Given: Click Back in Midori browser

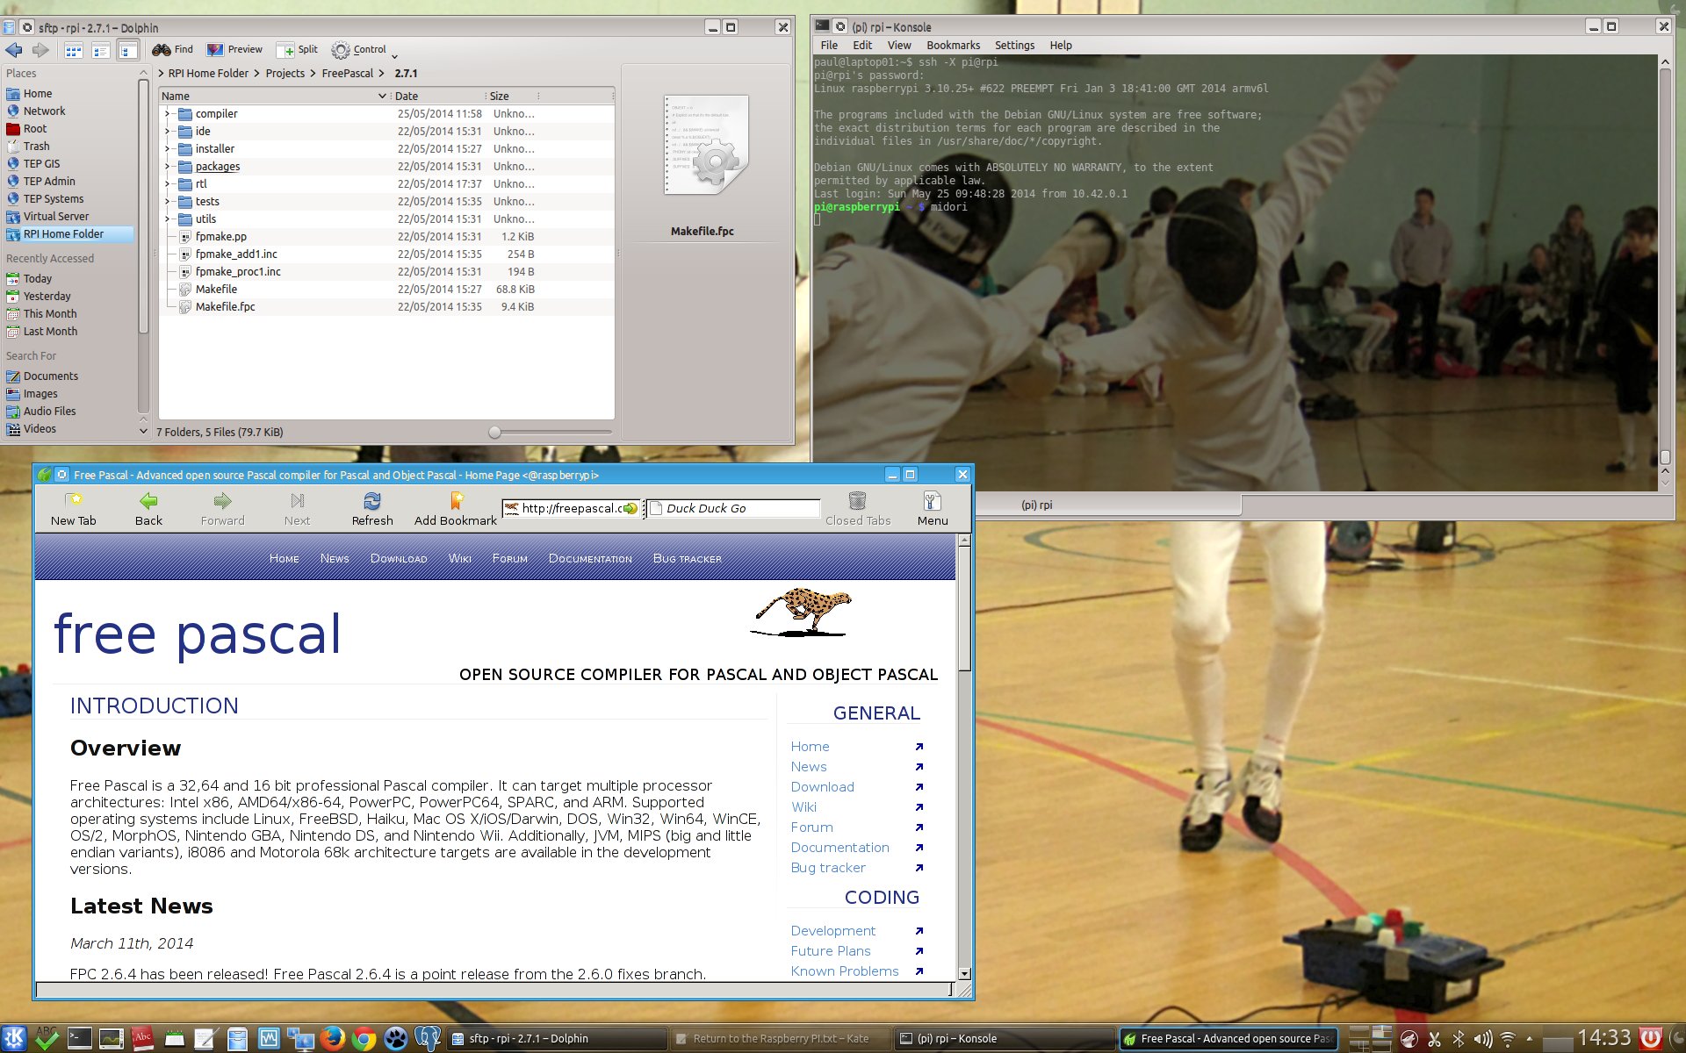Looking at the screenshot, I should (148, 509).
